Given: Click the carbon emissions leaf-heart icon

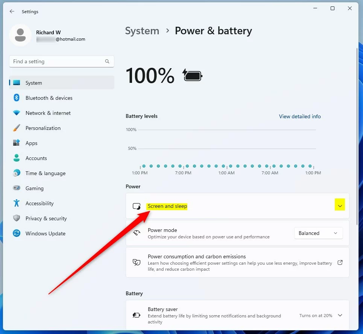Looking at the screenshot, I should coord(137,262).
